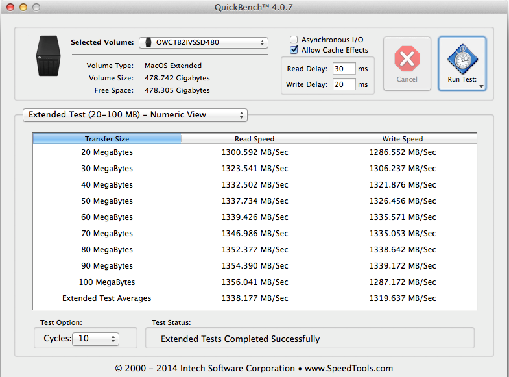Image resolution: width=509 pixels, height=377 pixels.
Task: Select the 100 MegaBytes result row
Action: pos(254,282)
